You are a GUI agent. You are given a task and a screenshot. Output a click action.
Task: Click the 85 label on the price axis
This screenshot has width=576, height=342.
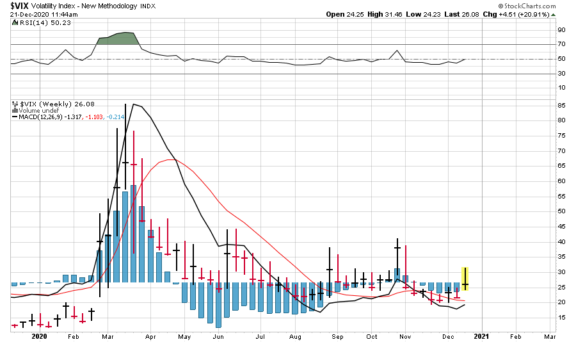tap(560, 105)
